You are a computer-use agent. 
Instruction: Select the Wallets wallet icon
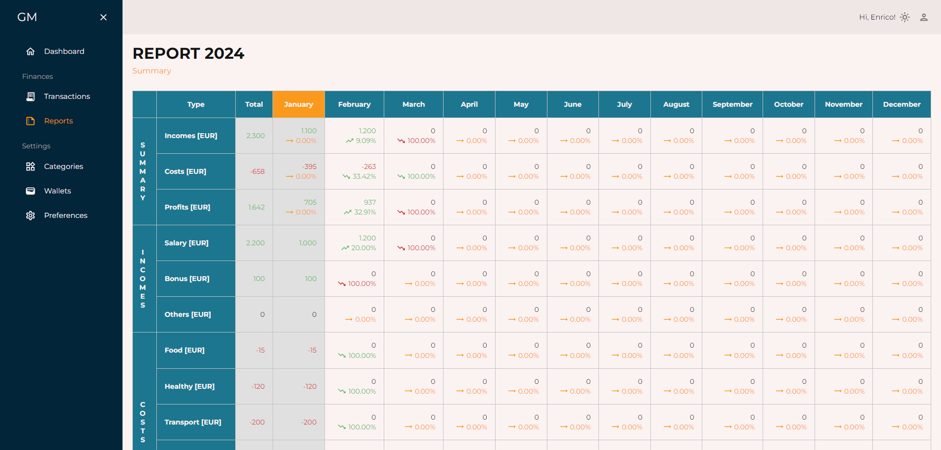[x=30, y=190]
